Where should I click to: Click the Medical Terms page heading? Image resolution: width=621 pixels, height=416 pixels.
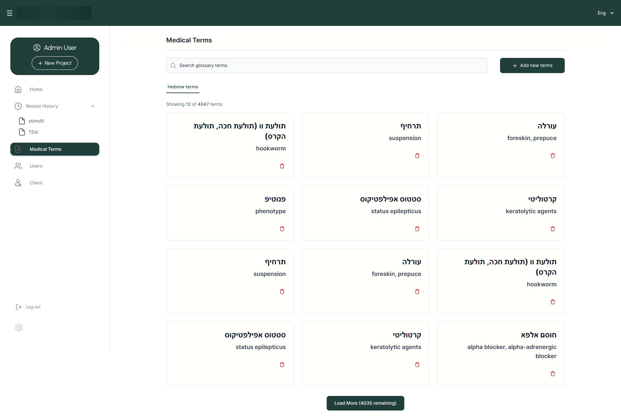[x=189, y=40]
